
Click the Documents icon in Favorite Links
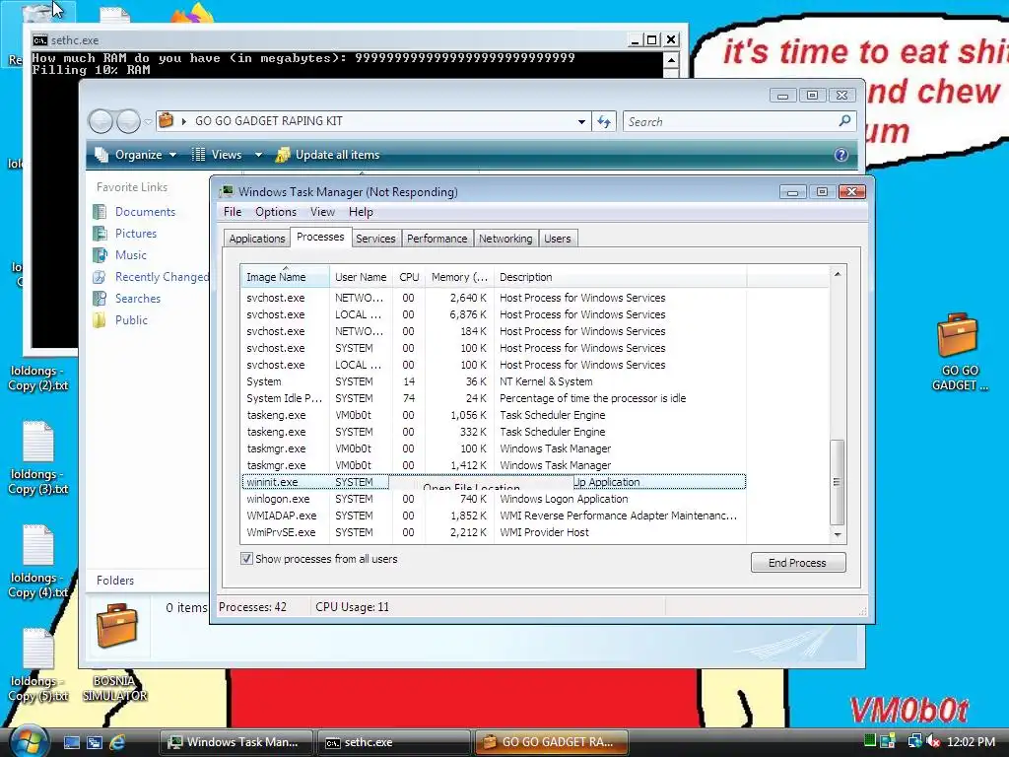click(x=100, y=212)
